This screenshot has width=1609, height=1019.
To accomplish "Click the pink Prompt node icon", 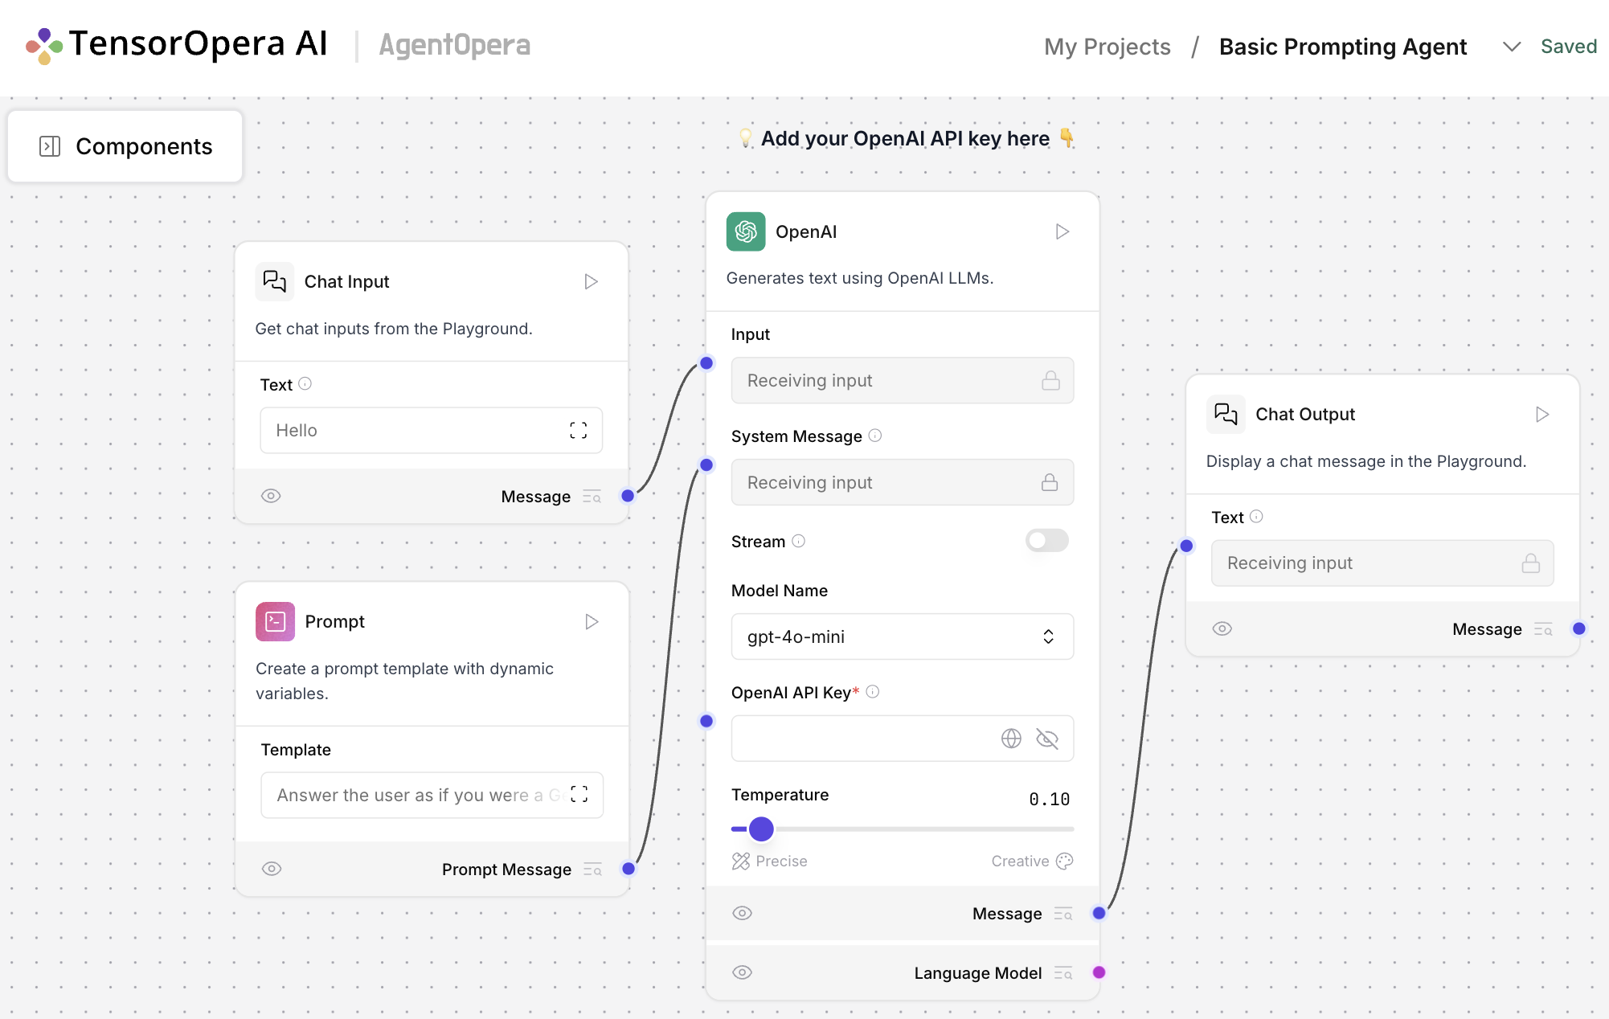I will coord(275,621).
